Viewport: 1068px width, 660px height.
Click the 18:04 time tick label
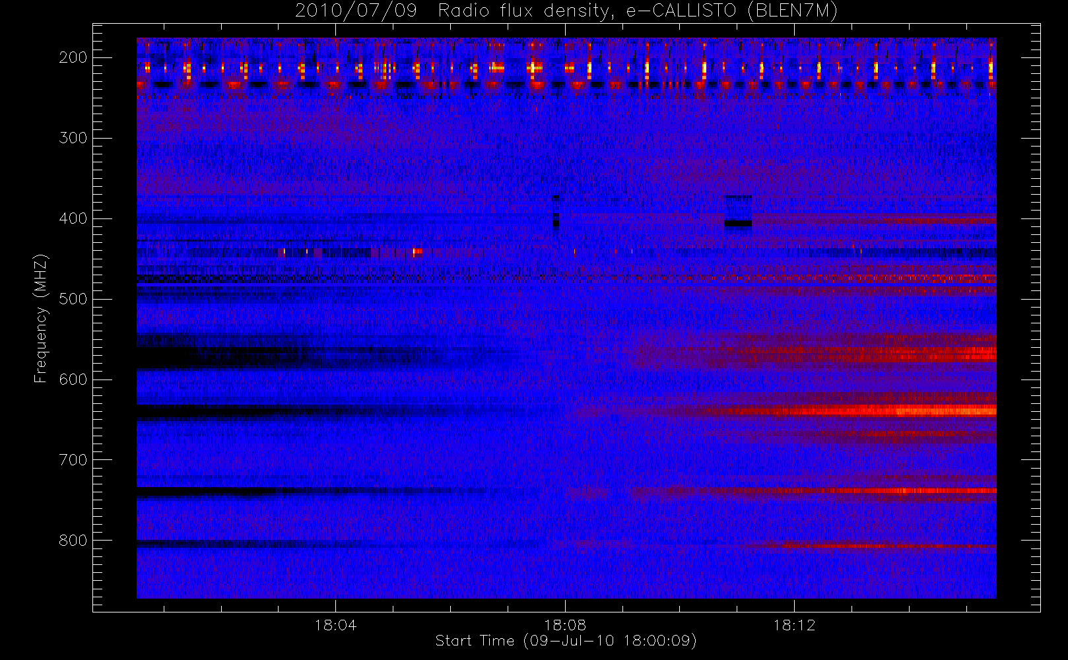[335, 624]
